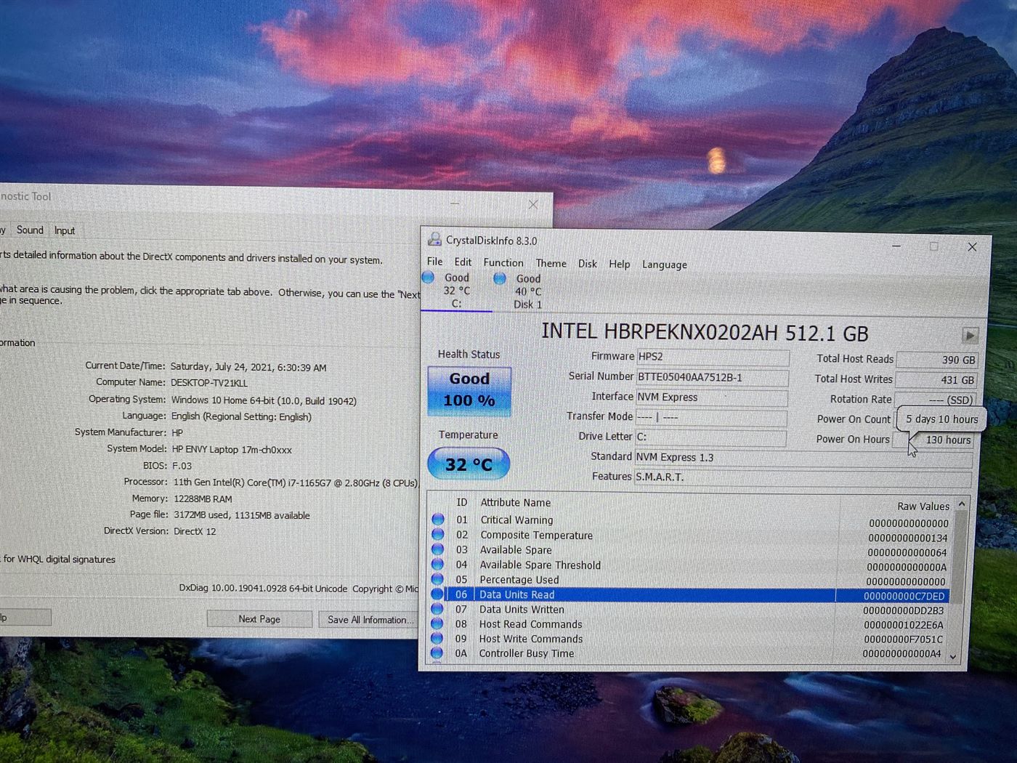Click the attribute list scroll down arrow
1017x763 pixels.
coord(954,656)
